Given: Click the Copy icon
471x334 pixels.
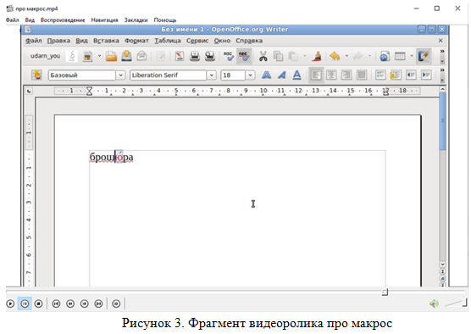Looking at the screenshot, I should (278, 56).
